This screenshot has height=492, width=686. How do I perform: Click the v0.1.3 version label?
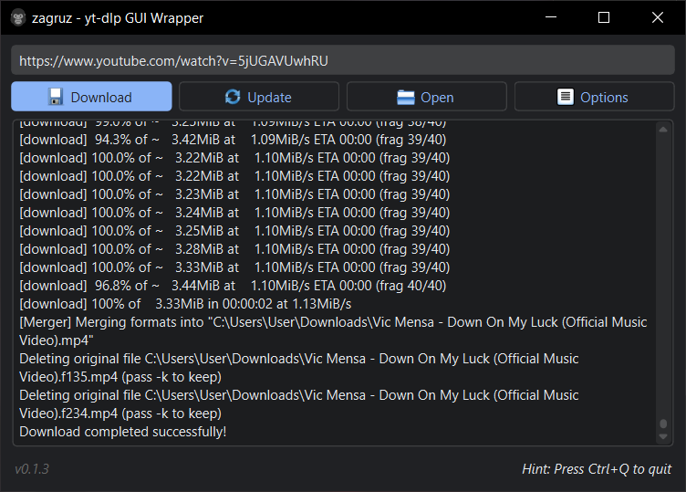[x=32, y=469]
